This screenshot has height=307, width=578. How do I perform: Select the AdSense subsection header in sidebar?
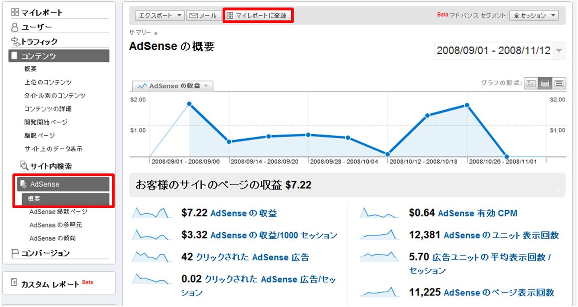(x=63, y=184)
